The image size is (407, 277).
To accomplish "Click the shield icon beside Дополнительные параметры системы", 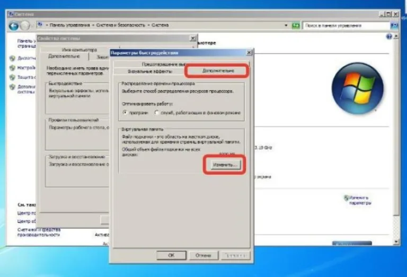I will 12,87.
